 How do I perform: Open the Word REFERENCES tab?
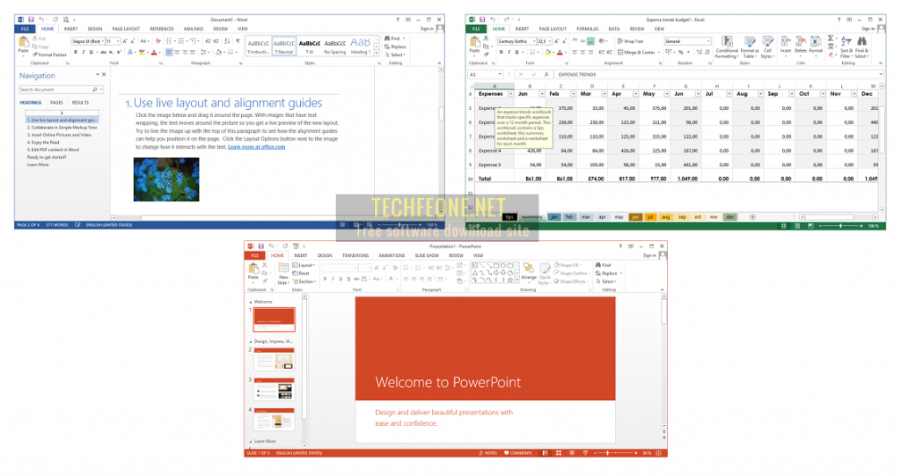[162, 29]
